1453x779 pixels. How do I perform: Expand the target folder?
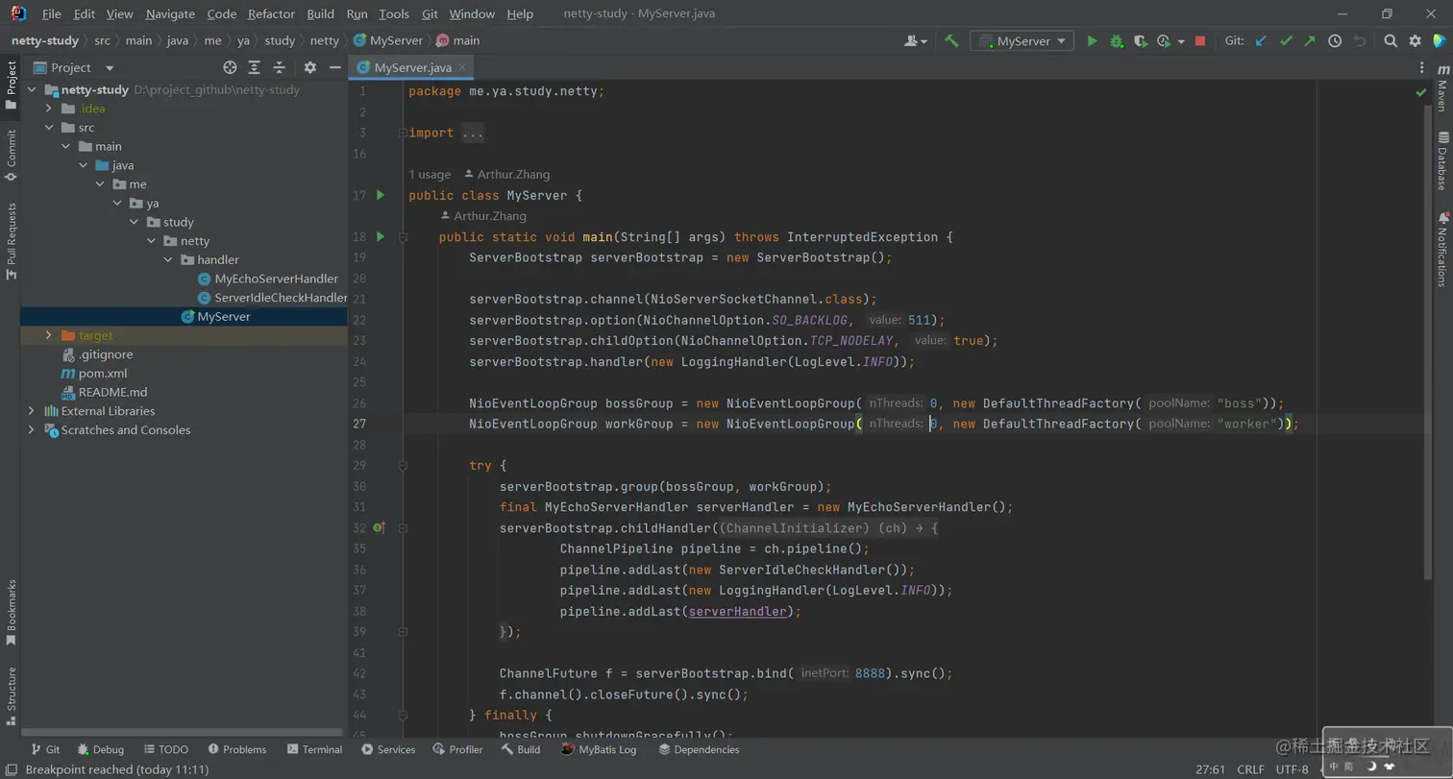(49, 335)
